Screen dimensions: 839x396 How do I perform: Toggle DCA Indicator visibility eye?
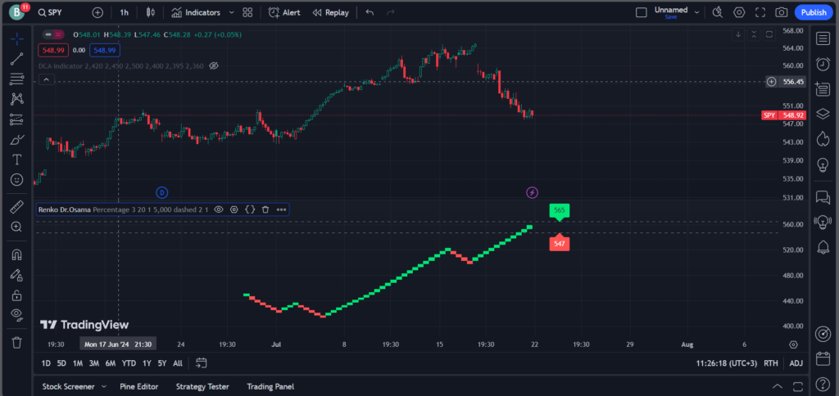[214, 65]
